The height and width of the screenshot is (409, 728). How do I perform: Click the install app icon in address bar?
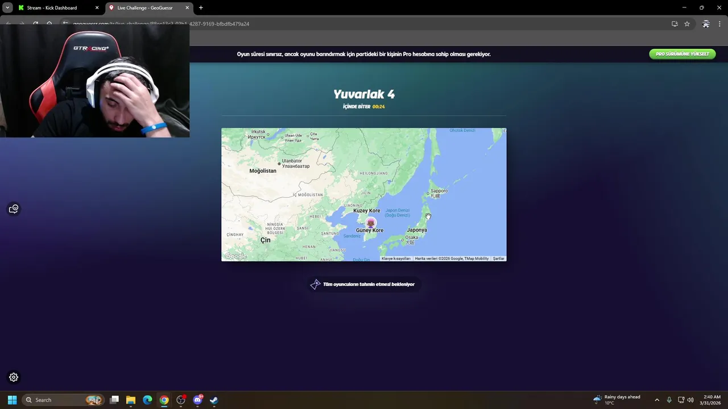click(x=675, y=24)
